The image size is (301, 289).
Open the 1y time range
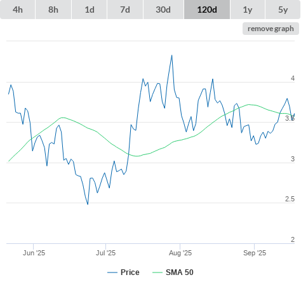click(248, 10)
